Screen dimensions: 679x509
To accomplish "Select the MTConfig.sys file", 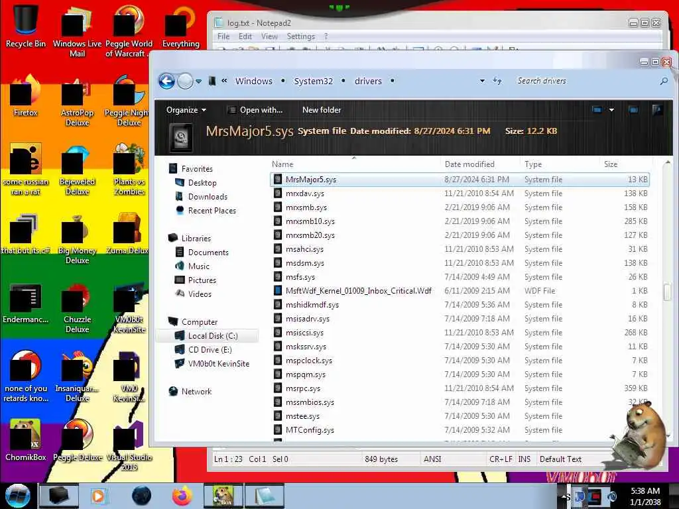I will [310, 429].
